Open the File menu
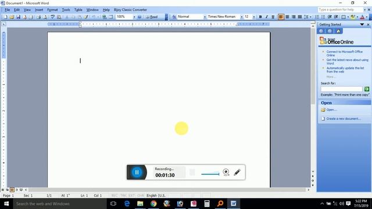This screenshot has height=209, width=372. (x=8, y=10)
